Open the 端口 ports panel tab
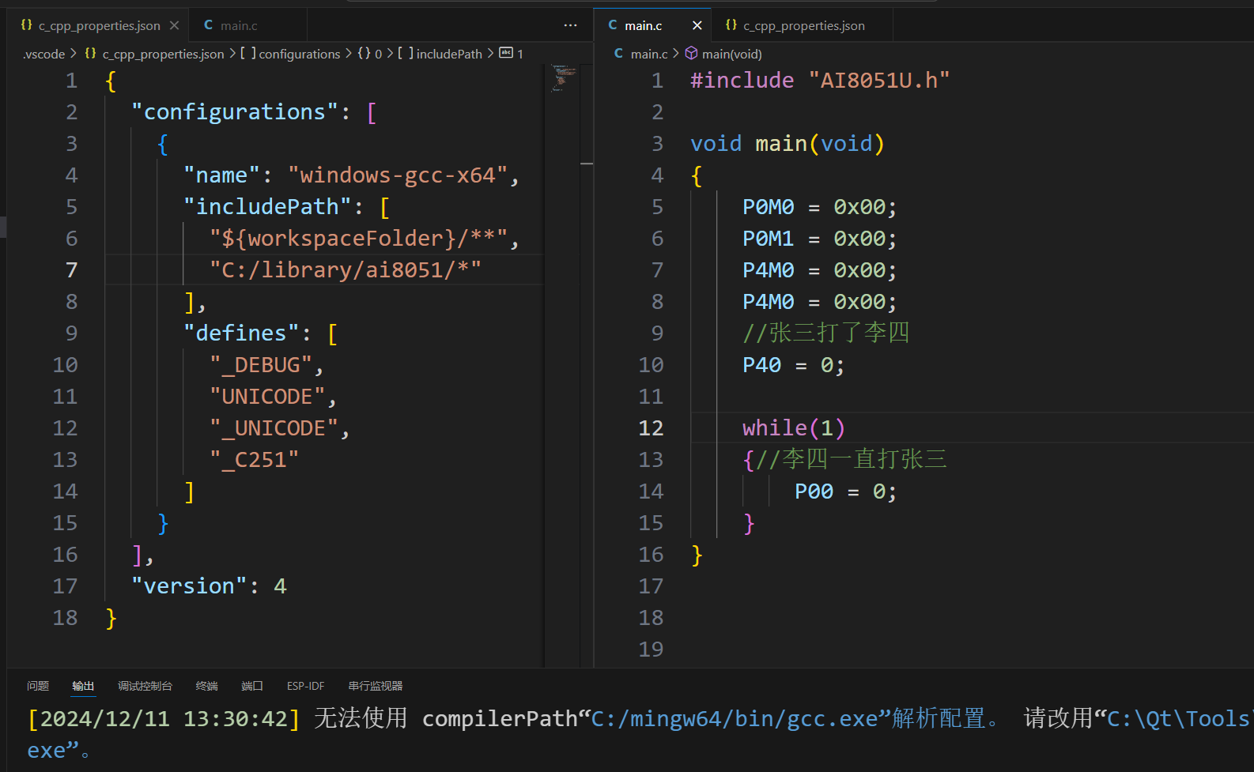Image resolution: width=1254 pixels, height=772 pixels. click(x=251, y=686)
